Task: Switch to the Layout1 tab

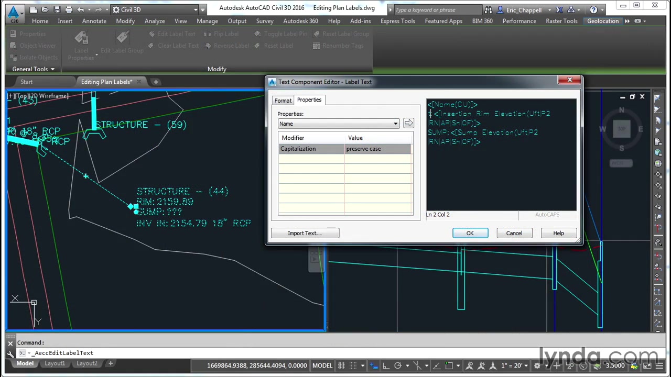Action: pyautogui.click(x=55, y=363)
